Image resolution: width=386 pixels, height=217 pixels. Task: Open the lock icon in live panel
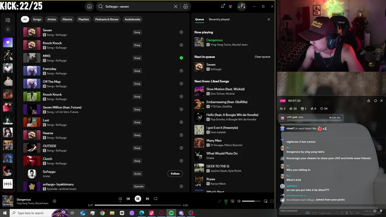(369, 101)
